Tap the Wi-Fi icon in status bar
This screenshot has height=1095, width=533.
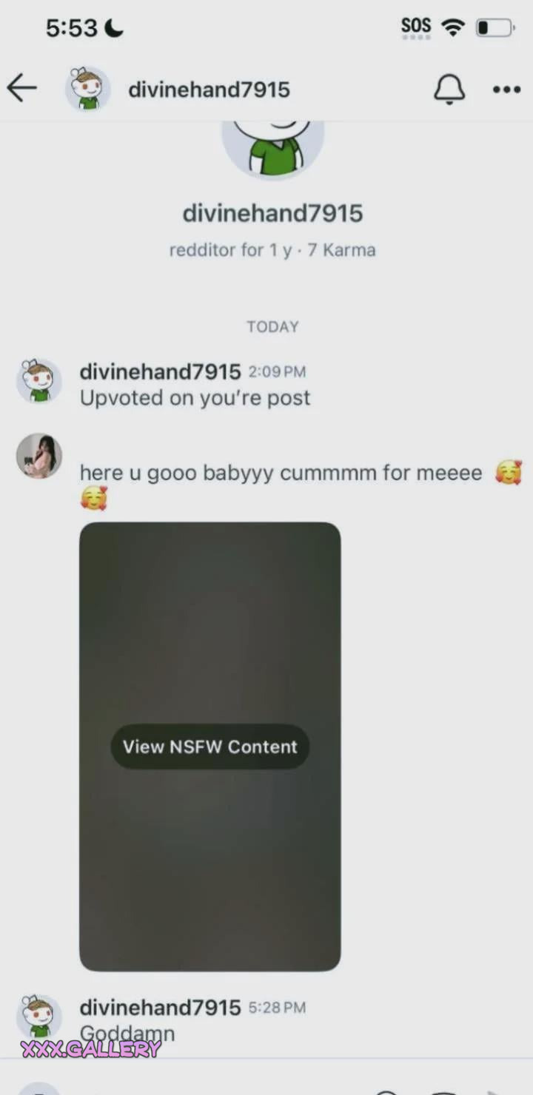point(452,28)
